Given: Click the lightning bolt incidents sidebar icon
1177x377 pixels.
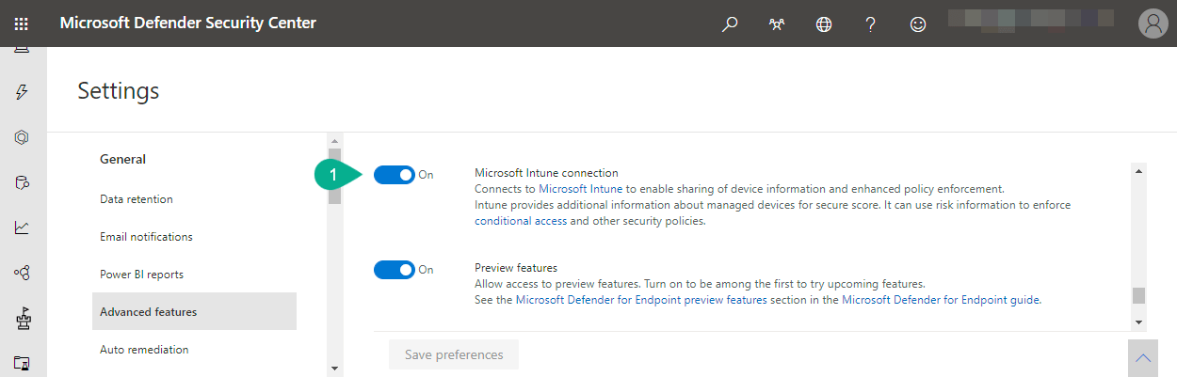Looking at the screenshot, I should pyautogui.click(x=22, y=91).
